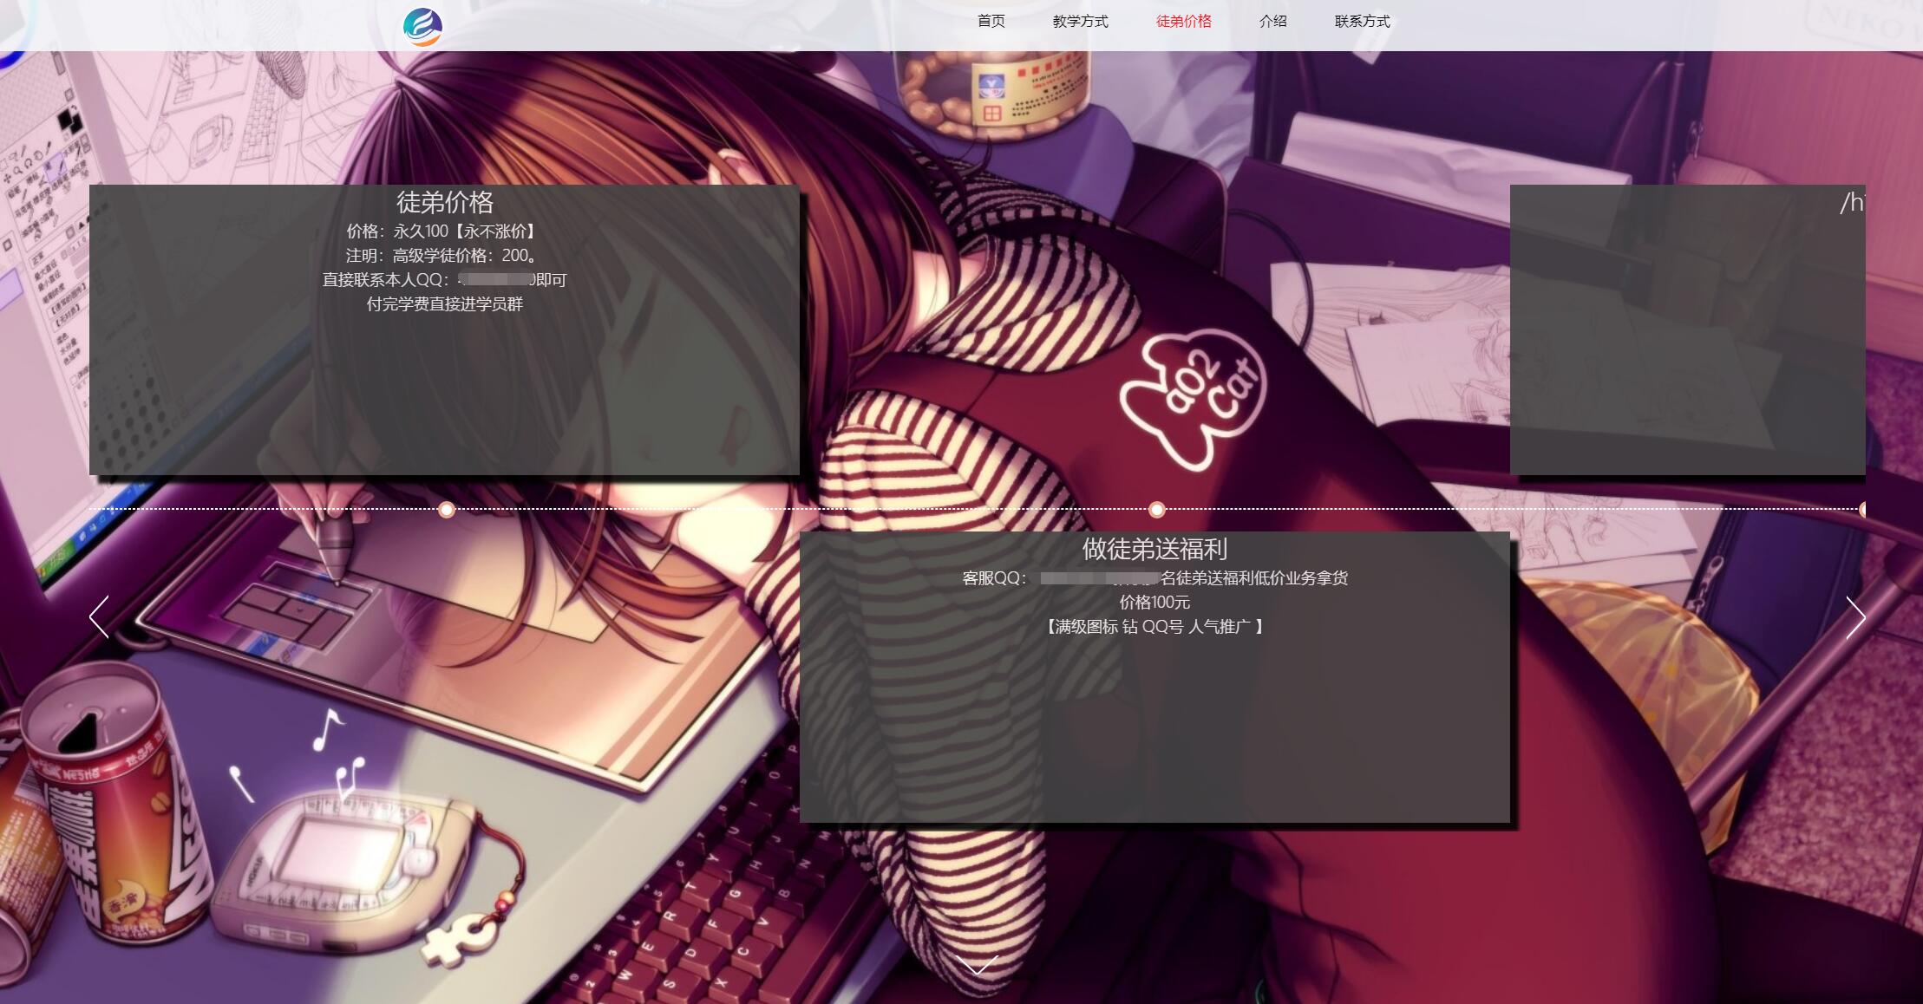Go to the 首页 nav item

click(x=991, y=21)
